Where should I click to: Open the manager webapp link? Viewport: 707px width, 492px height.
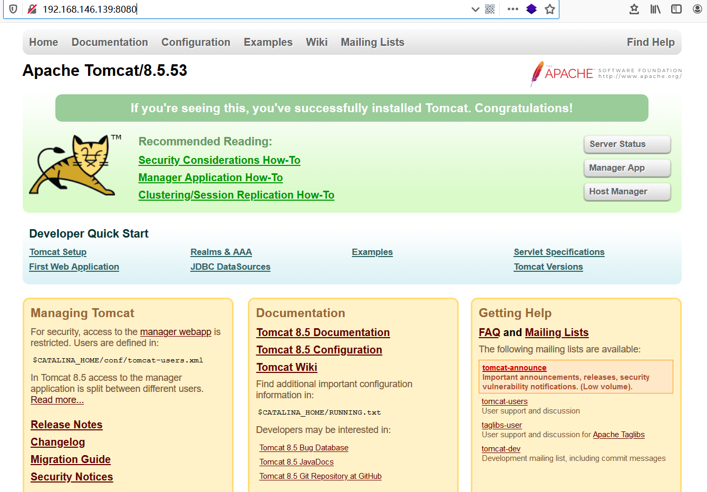(176, 332)
